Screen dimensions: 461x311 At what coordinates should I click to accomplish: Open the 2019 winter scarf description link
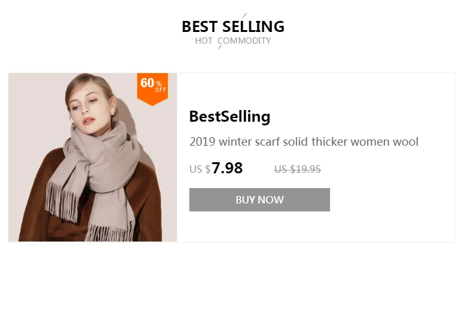[x=304, y=142]
